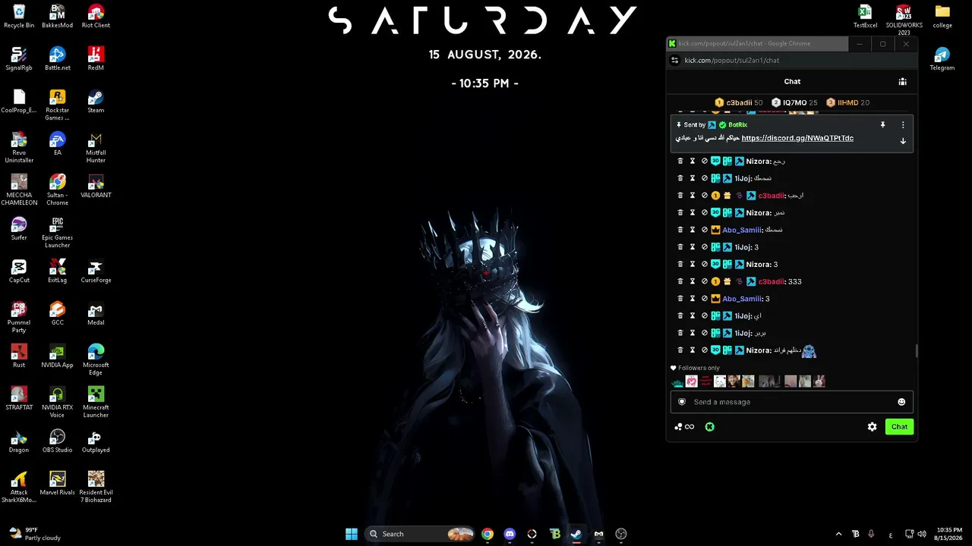This screenshot has height=546, width=972.
Task: Click the chat scrollbar thumb
Action: click(917, 351)
